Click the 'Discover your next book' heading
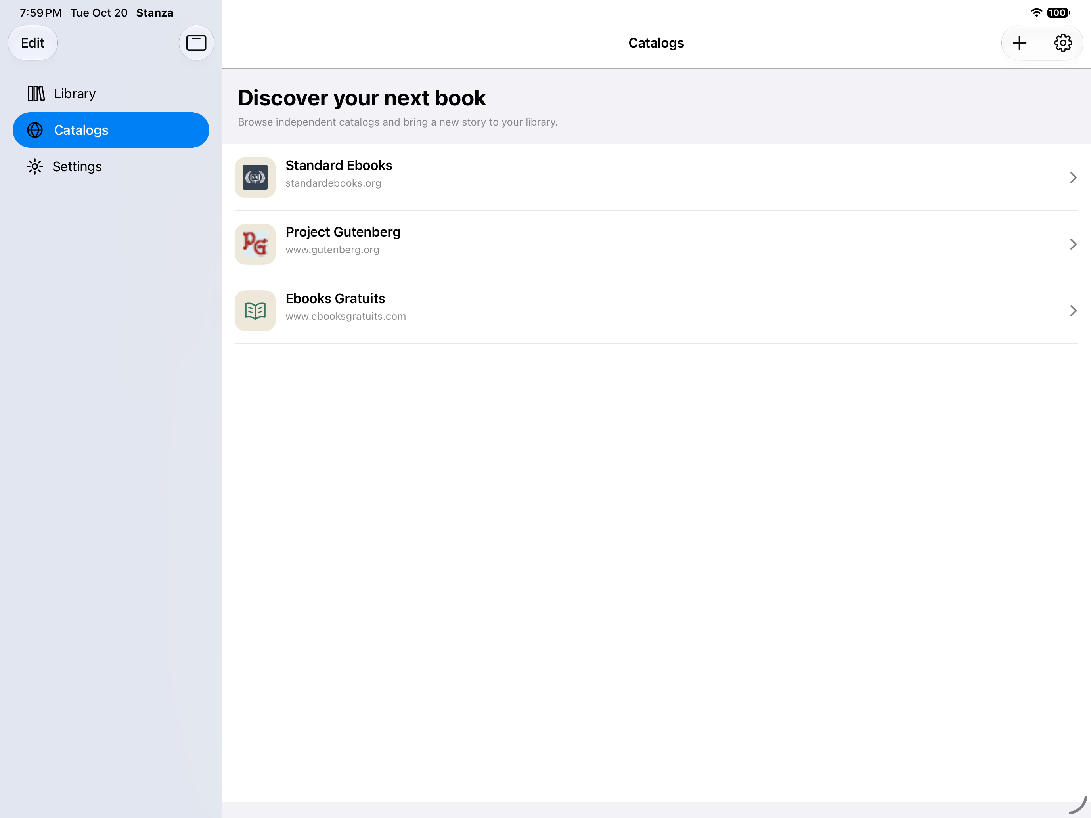 click(362, 97)
